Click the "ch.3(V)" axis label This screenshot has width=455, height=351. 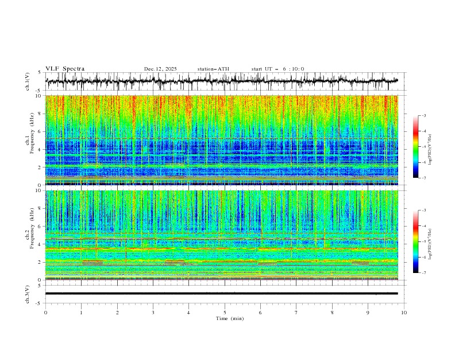pyautogui.click(x=28, y=294)
